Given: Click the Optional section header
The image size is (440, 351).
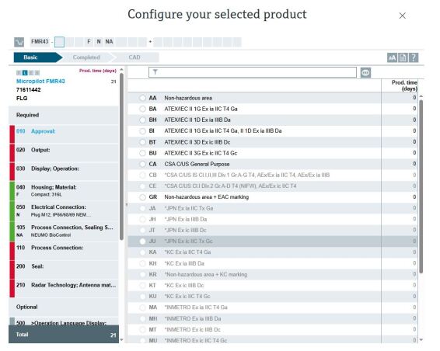Looking at the screenshot, I should pos(64,307).
